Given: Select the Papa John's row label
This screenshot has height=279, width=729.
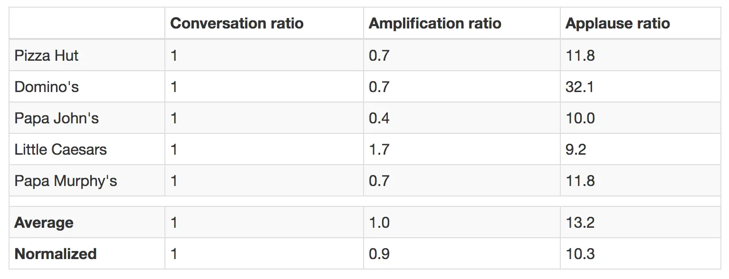Looking at the screenshot, I should click(x=57, y=118).
